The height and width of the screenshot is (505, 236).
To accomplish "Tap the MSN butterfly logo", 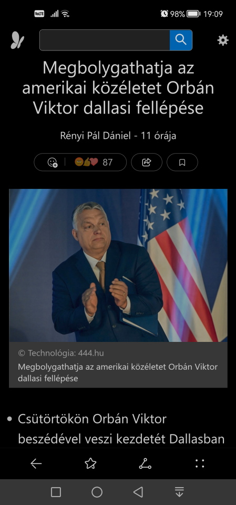I will click(17, 41).
